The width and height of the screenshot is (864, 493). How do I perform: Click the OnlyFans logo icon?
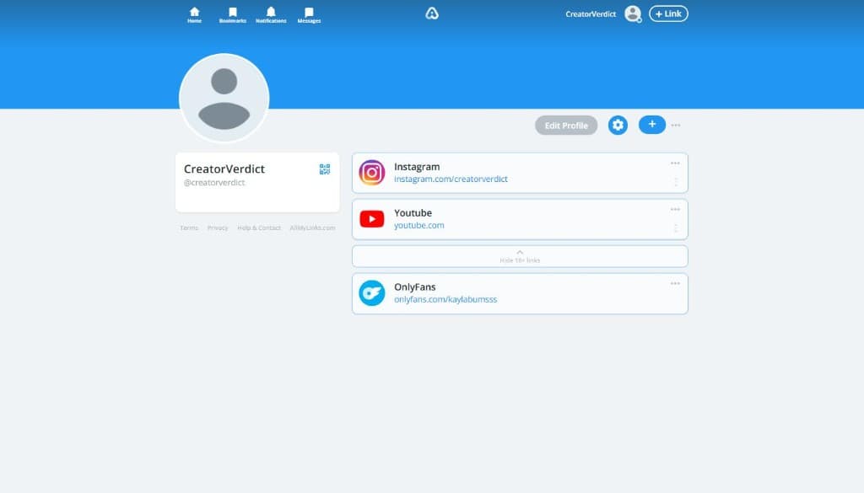click(372, 293)
